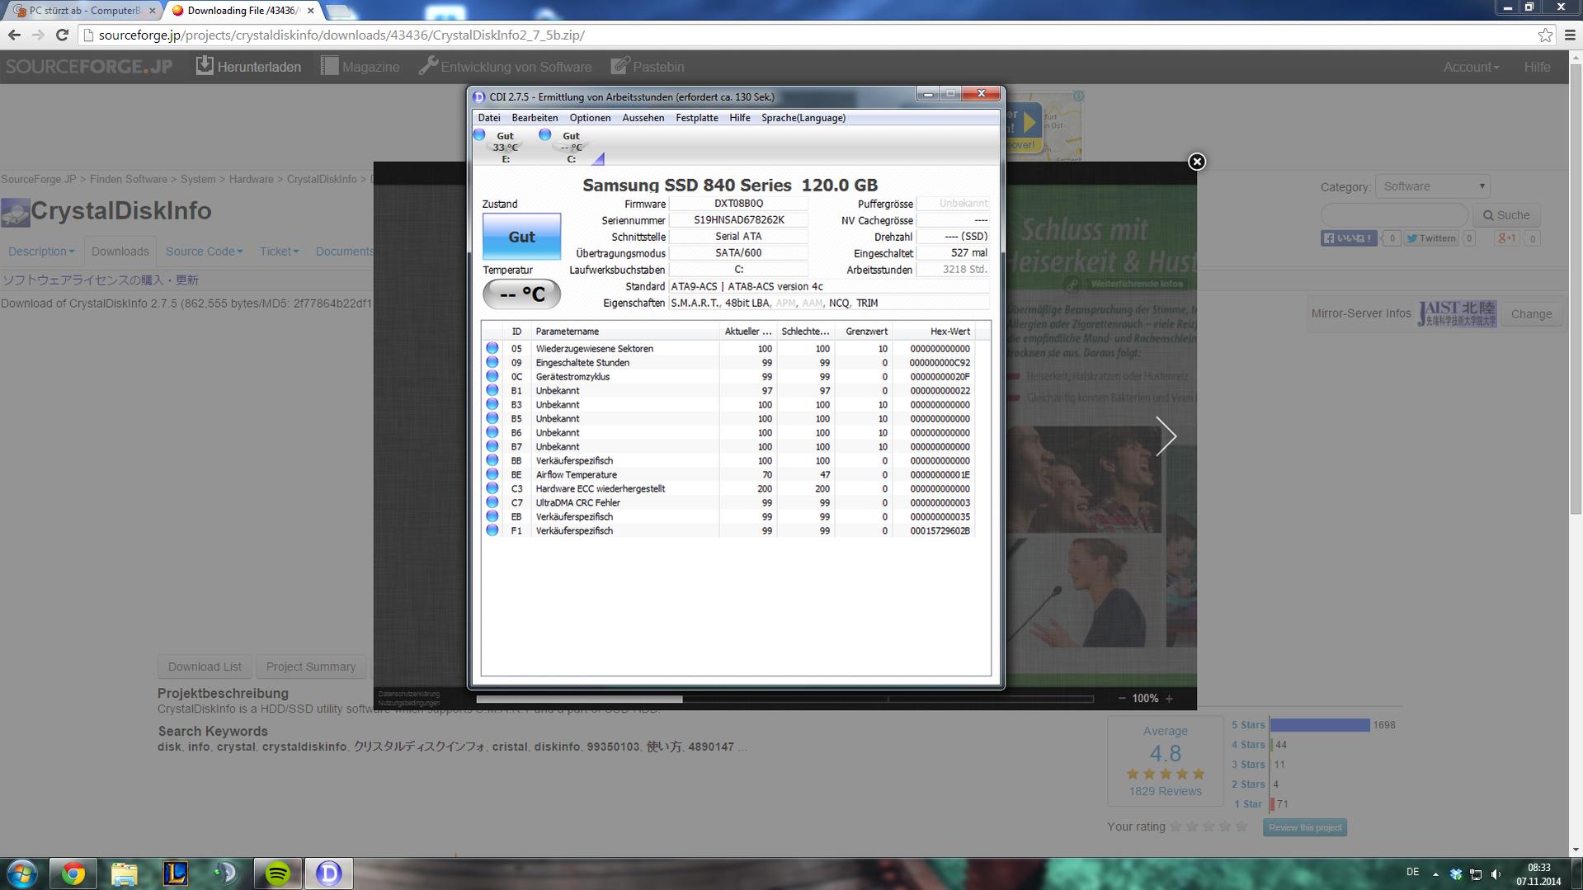Screen dimensions: 1583x890
Task: Open the Festplatte menu
Action: click(696, 118)
